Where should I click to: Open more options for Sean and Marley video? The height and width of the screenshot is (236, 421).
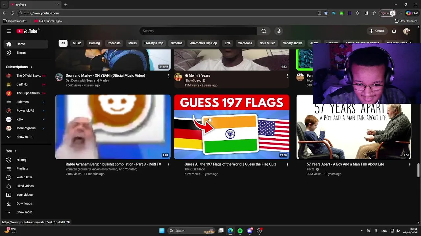(x=169, y=76)
